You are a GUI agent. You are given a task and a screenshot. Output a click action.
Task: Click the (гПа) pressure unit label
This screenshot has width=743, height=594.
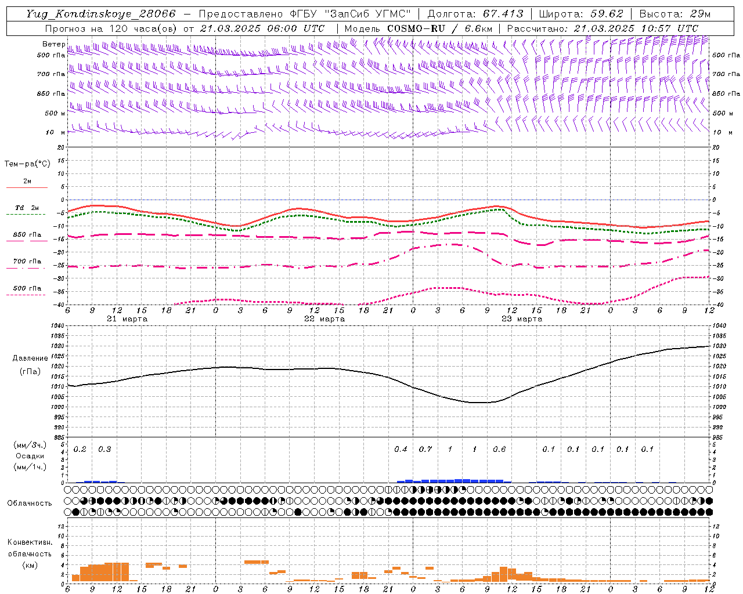[30, 372]
